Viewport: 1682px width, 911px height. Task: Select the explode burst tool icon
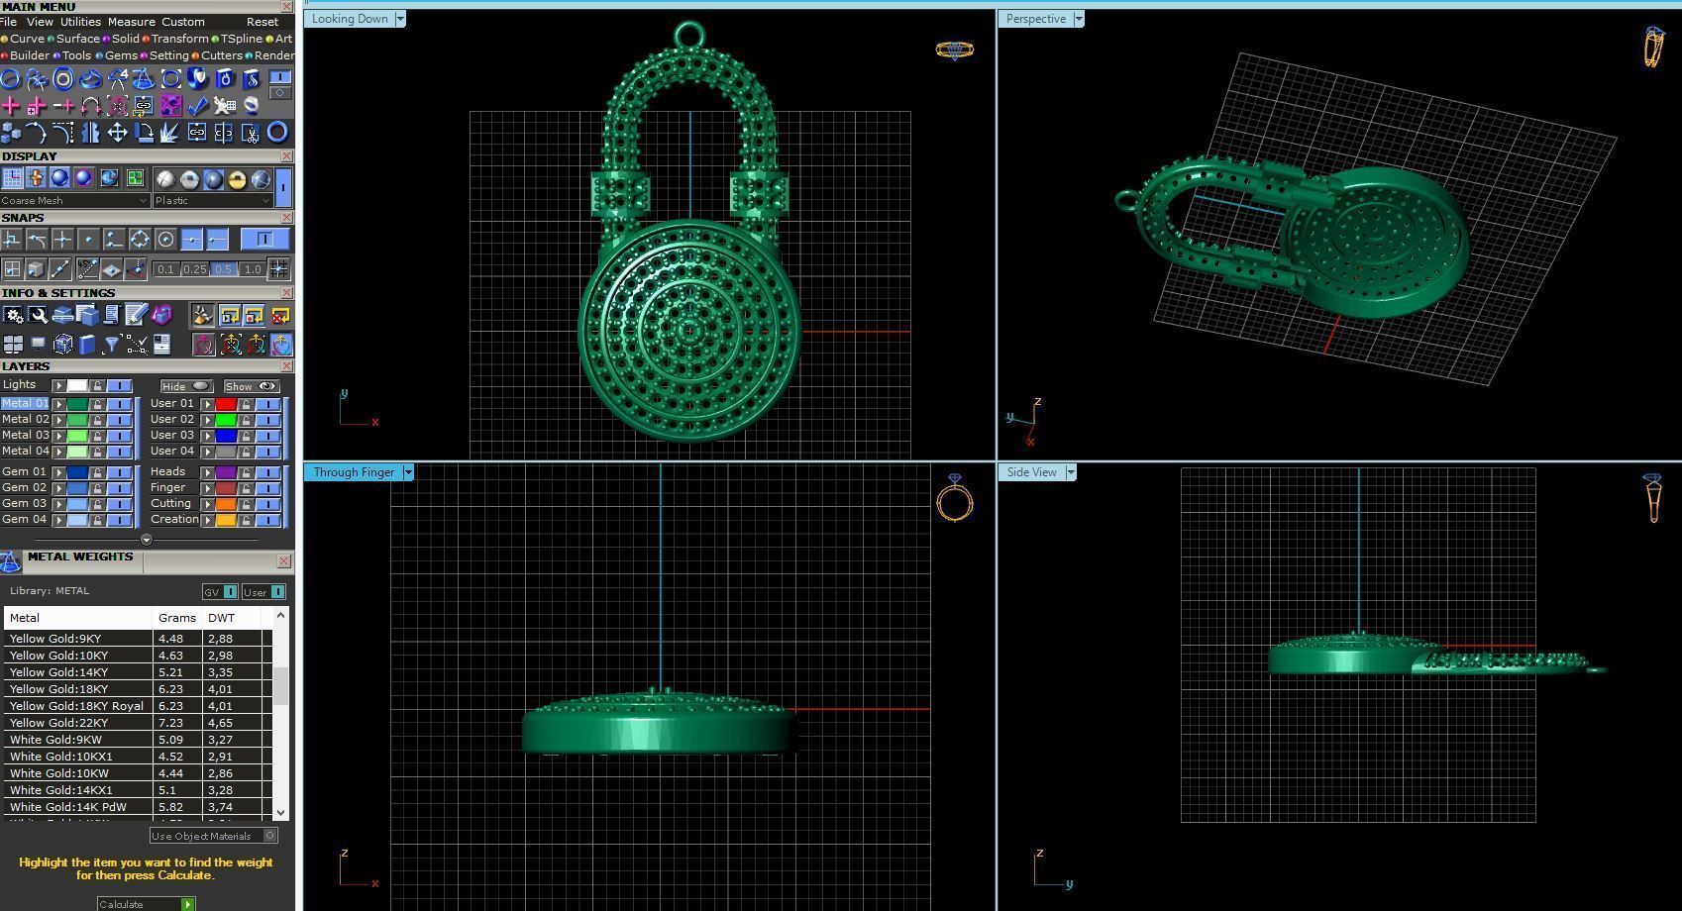point(169,132)
